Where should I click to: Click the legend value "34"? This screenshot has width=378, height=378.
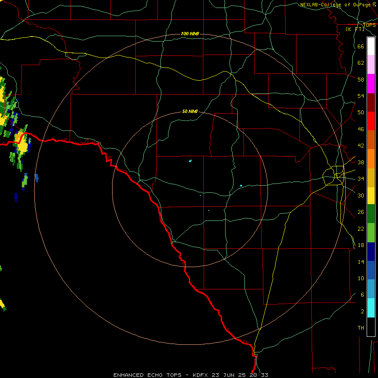point(361,178)
